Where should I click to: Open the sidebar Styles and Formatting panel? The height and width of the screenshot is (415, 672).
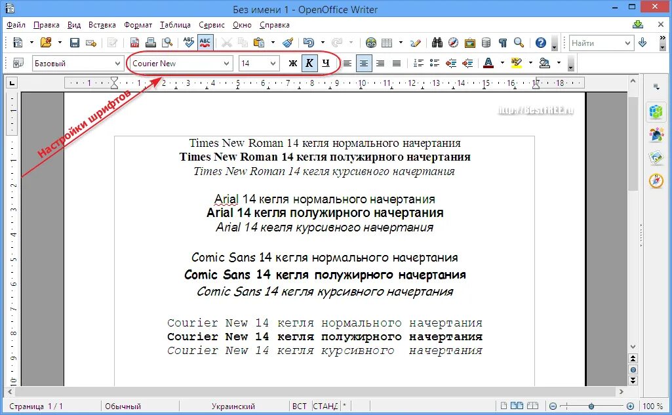click(656, 135)
